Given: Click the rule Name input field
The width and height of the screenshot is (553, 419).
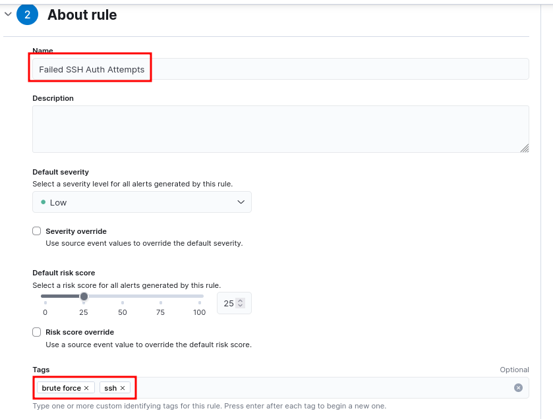Looking at the screenshot, I should point(330,69).
